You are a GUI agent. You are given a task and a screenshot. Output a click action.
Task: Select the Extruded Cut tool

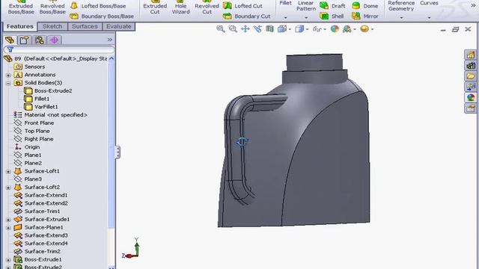pos(155,7)
